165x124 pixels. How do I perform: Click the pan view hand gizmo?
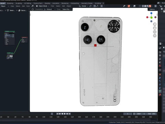click(x=155, y=28)
